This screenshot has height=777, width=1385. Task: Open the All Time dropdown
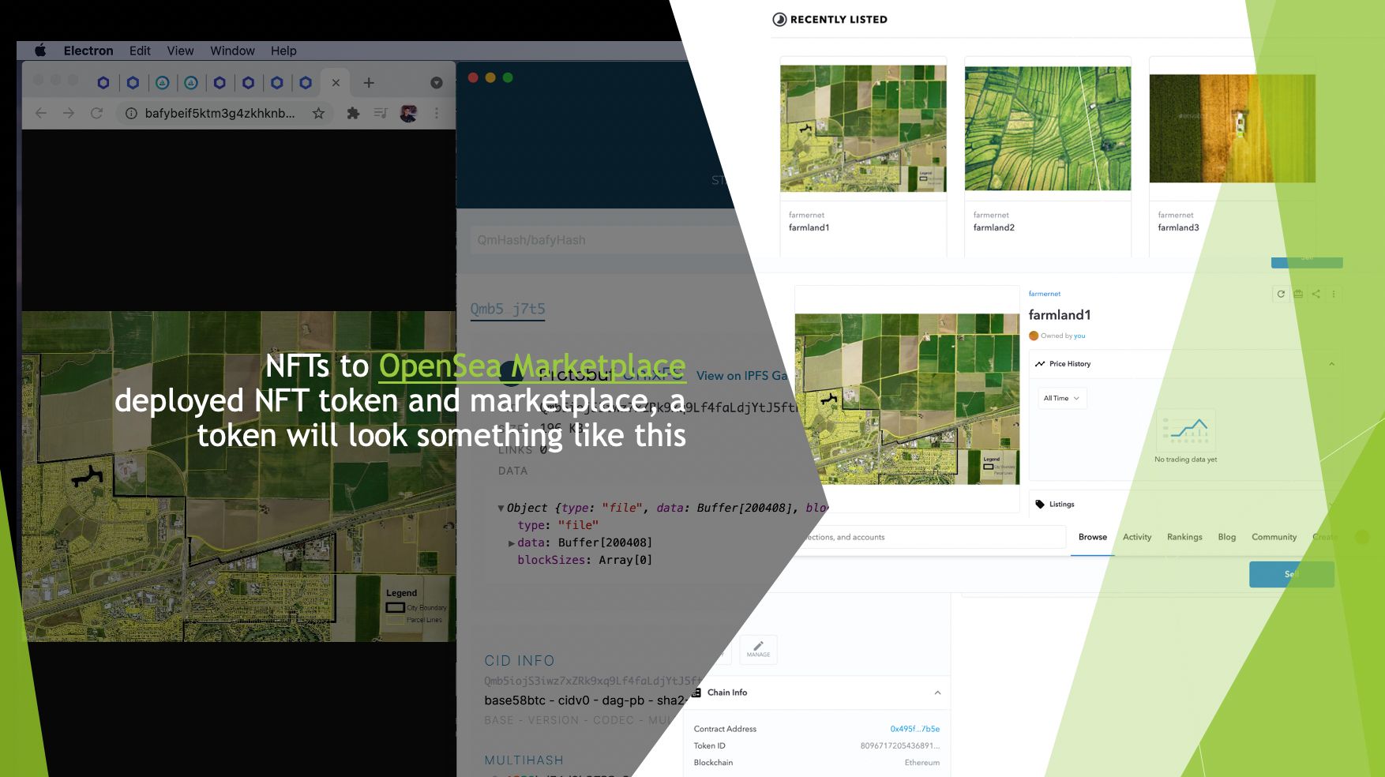click(x=1062, y=398)
